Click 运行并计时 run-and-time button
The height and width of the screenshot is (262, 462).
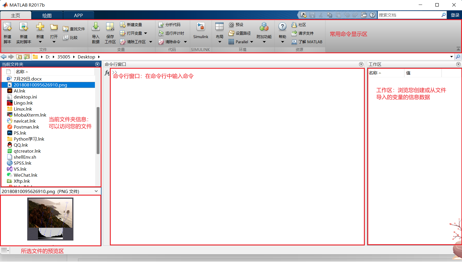171,33
